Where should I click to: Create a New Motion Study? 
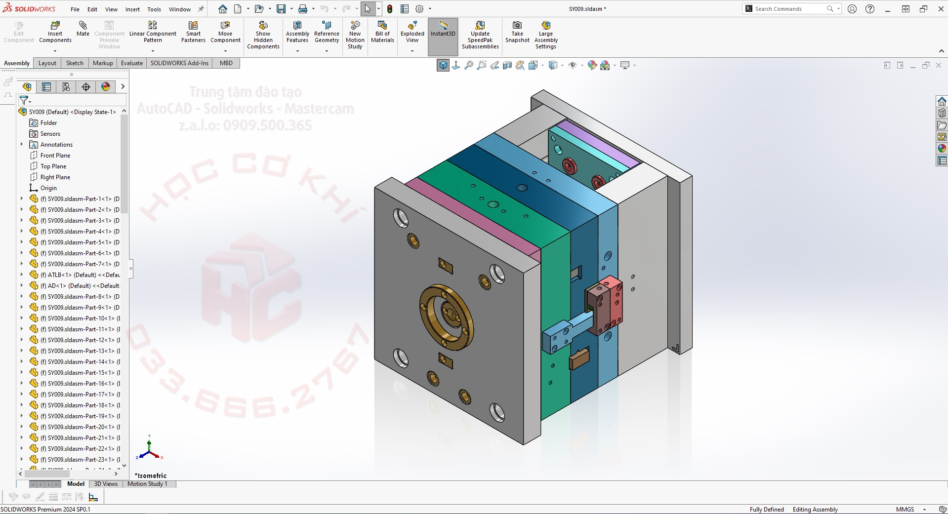[355, 35]
